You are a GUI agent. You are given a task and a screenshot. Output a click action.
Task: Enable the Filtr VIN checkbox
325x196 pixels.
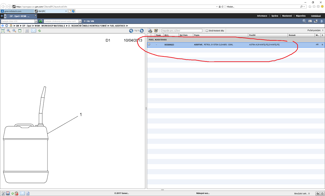(85, 21)
